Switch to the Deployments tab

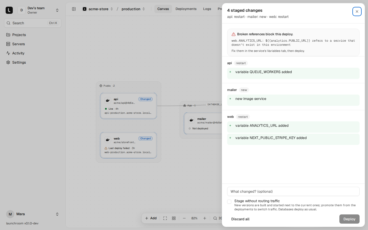coord(186,9)
